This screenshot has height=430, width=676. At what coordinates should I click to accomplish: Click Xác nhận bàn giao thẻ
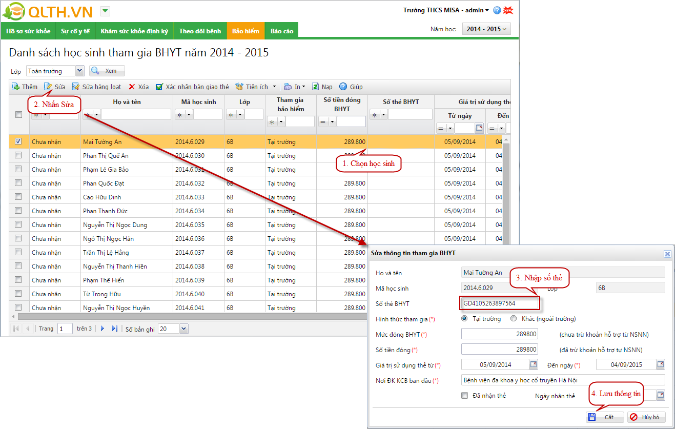(x=192, y=87)
